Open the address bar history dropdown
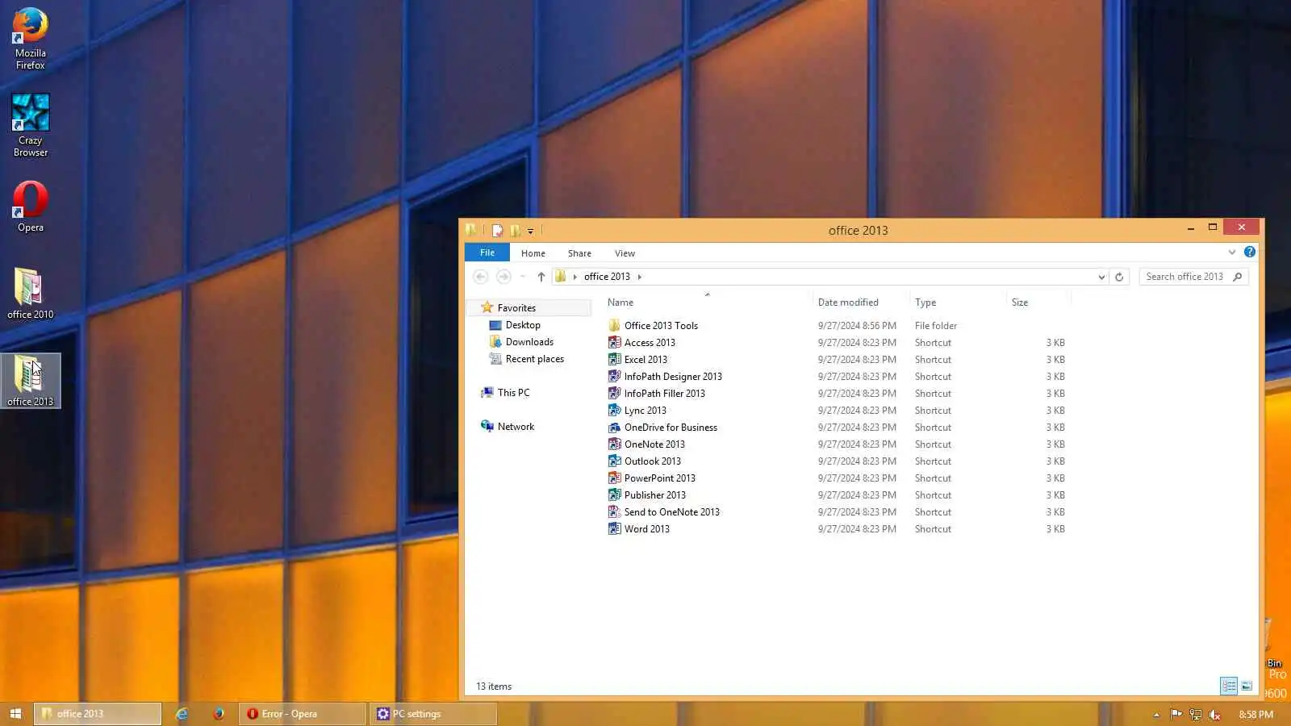Screen dimensions: 1291x726 [x=1101, y=277]
